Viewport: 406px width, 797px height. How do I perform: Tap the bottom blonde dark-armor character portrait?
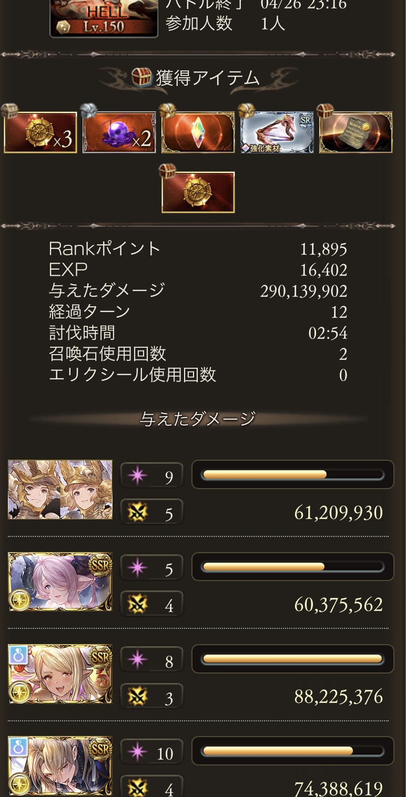[60, 766]
